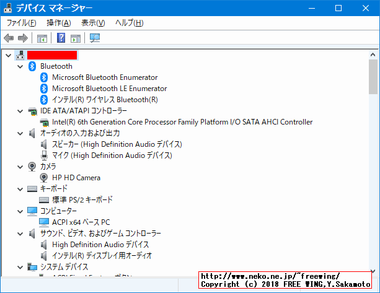Scan for hardware changes toolbar icon
This screenshot has width=380, height=293.
tap(95, 38)
